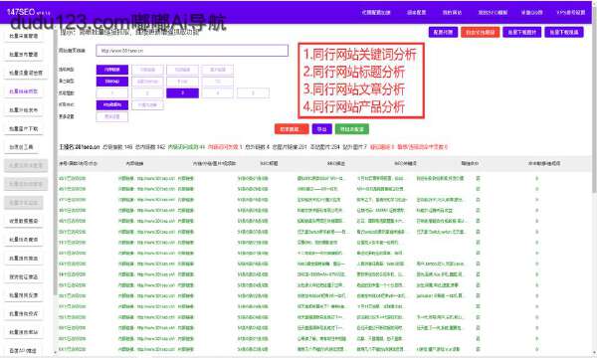Click leftmost purple button in top-right button row
Screen dimensions: 597x358
point(443,33)
